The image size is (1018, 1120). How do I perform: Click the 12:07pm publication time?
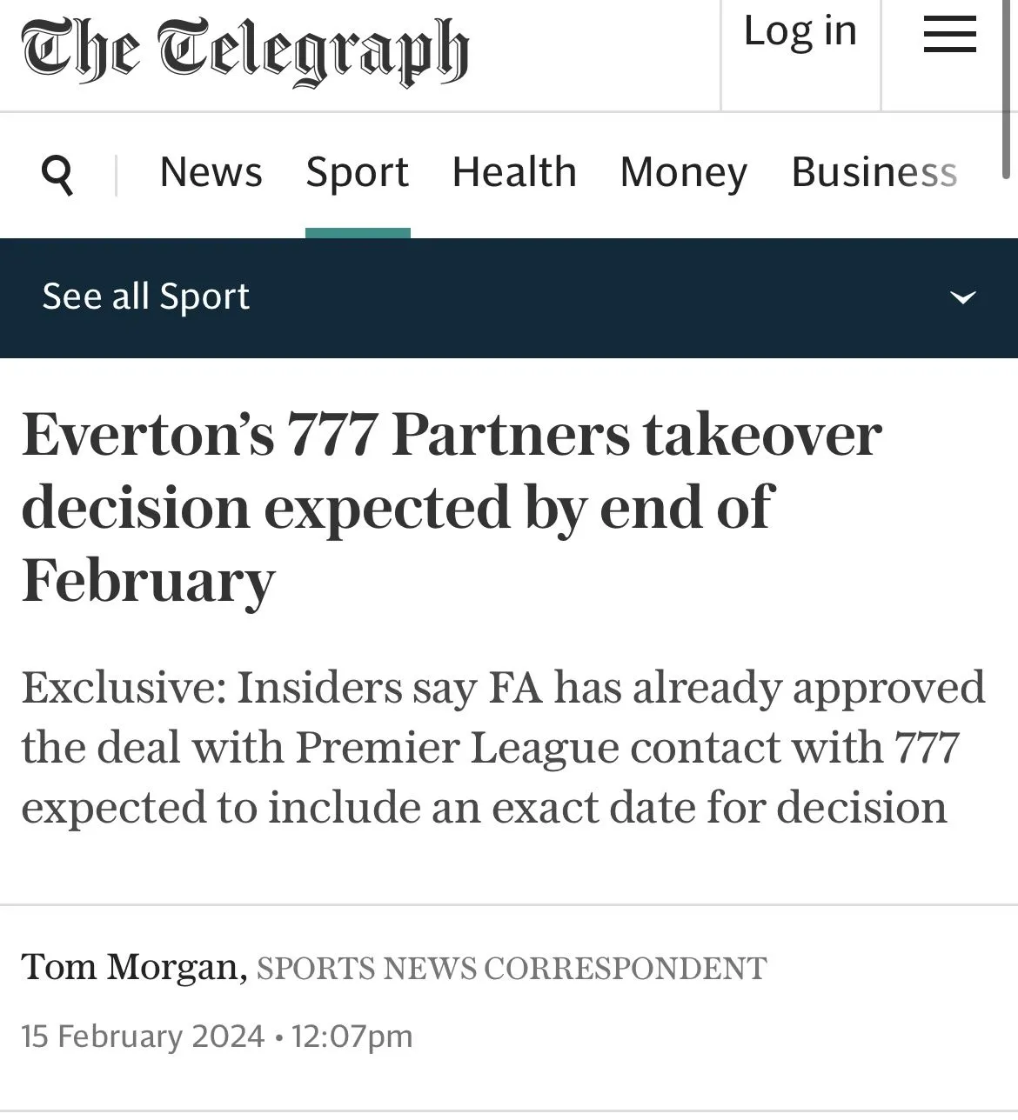[352, 1037]
